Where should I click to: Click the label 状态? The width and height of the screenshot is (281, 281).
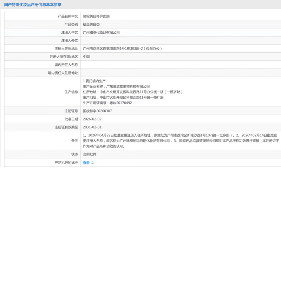pos(74,154)
